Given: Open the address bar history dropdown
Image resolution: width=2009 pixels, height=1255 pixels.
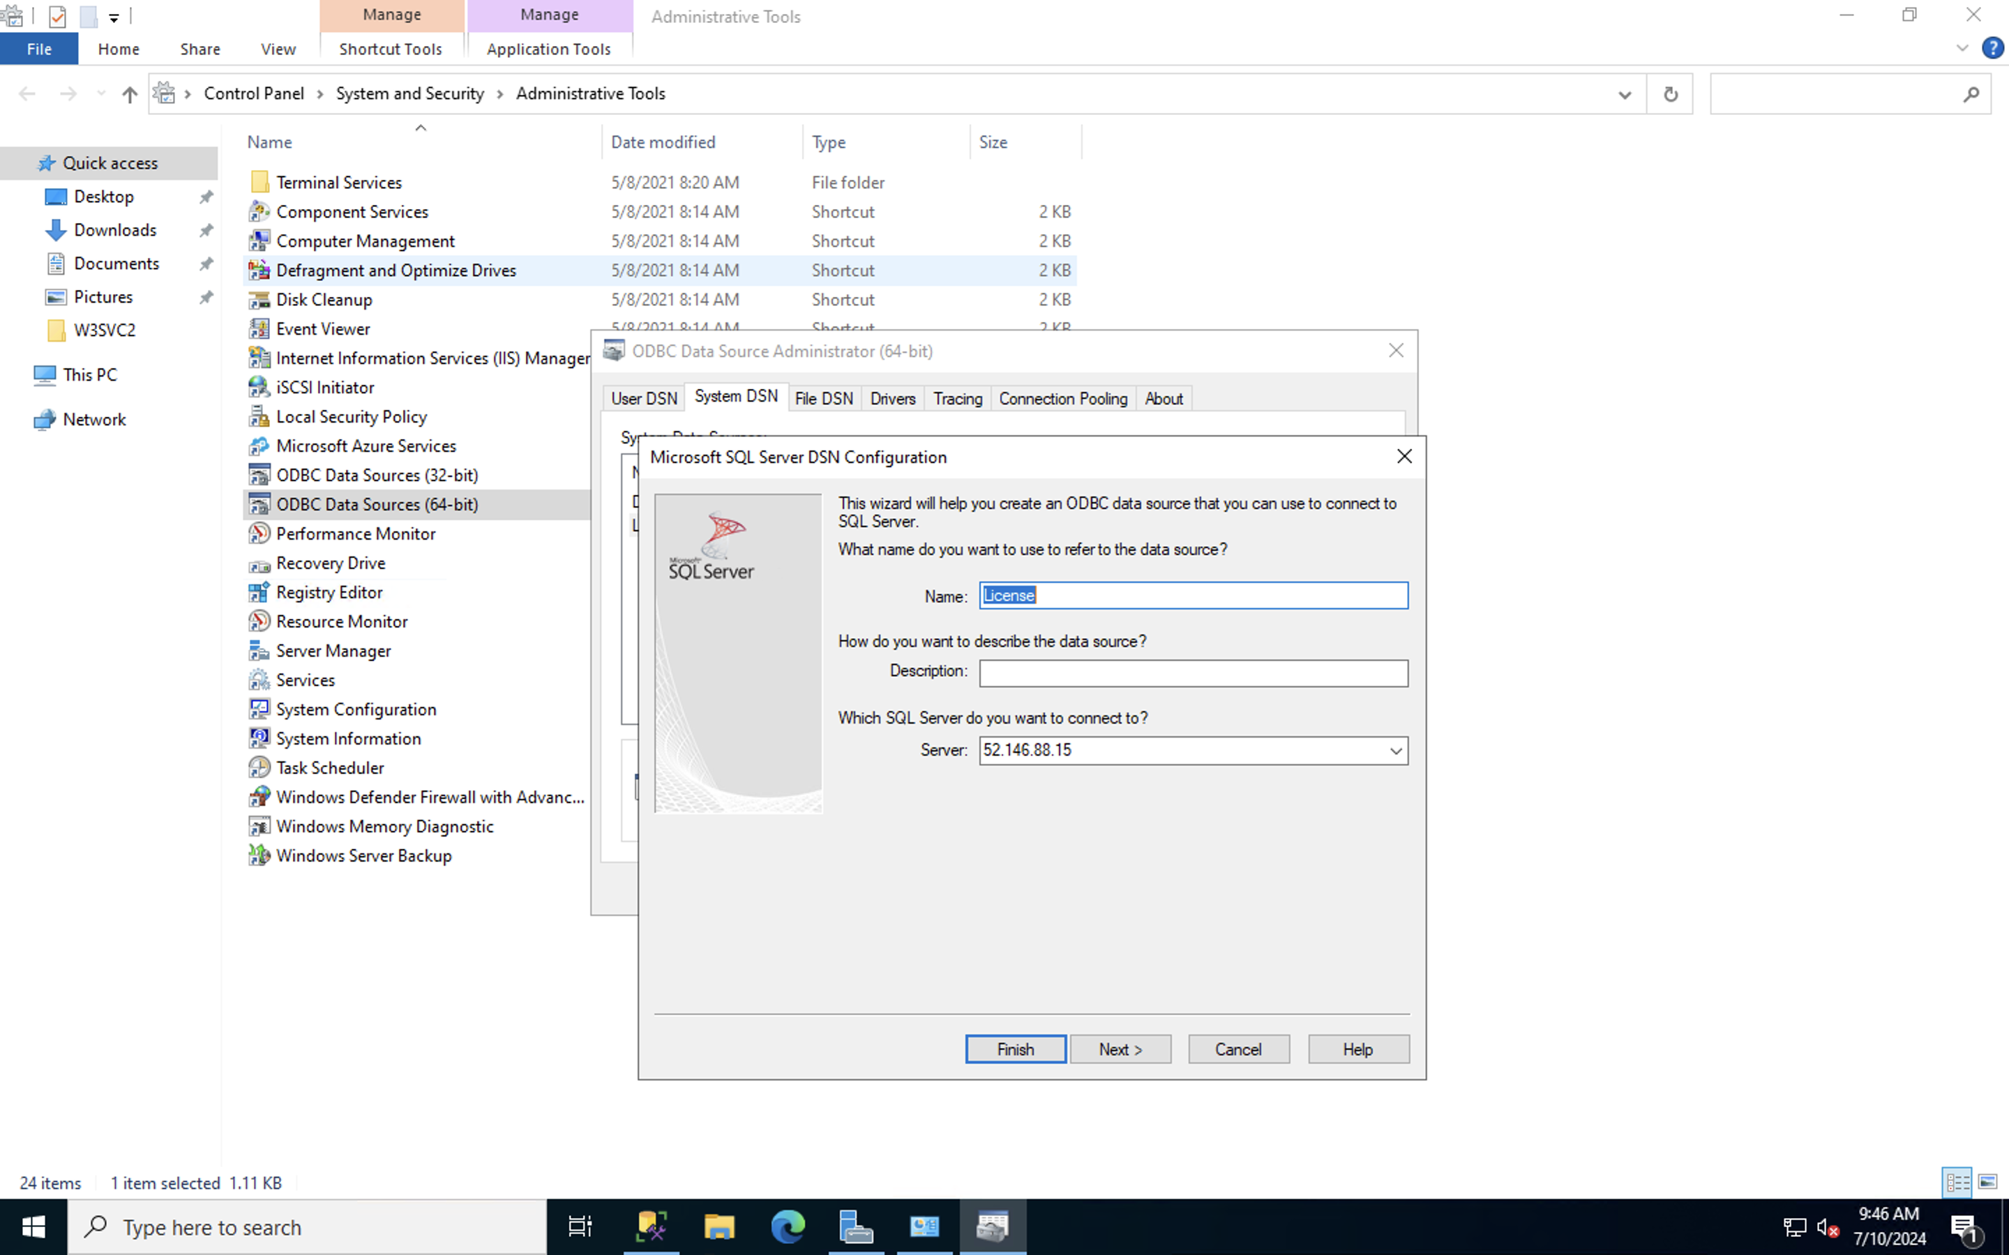Looking at the screenshot, I should [x=1624, y=93].
